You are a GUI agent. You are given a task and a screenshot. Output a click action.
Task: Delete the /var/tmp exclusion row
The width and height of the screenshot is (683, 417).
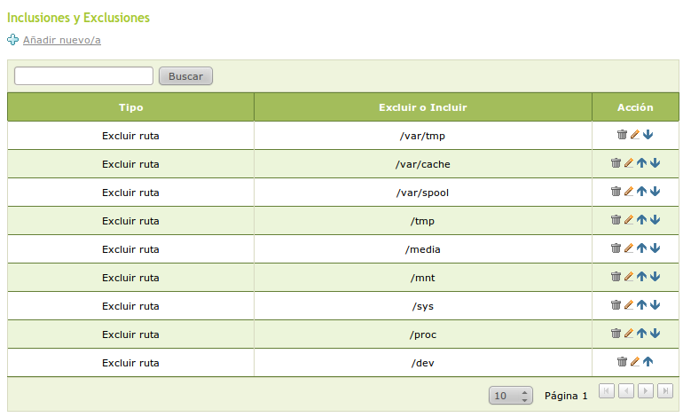[622, 135]
